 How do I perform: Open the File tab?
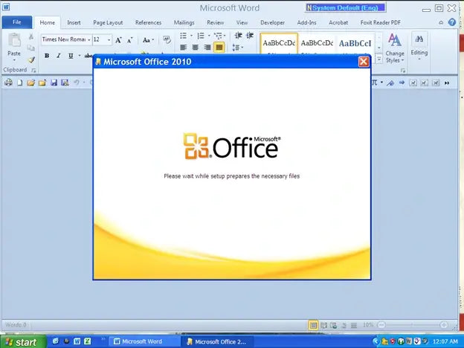point(17,22)
